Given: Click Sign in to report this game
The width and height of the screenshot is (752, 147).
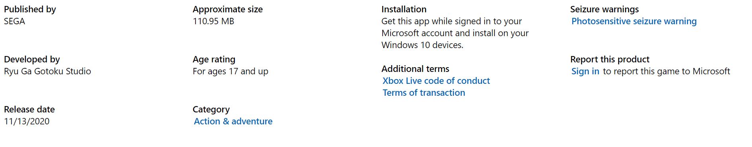Looking at the screenshot, I should coord(585,72).
